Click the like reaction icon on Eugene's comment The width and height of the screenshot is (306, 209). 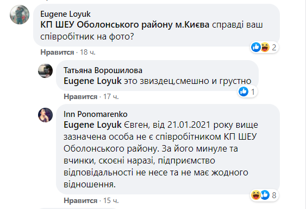tap(256, 47)
